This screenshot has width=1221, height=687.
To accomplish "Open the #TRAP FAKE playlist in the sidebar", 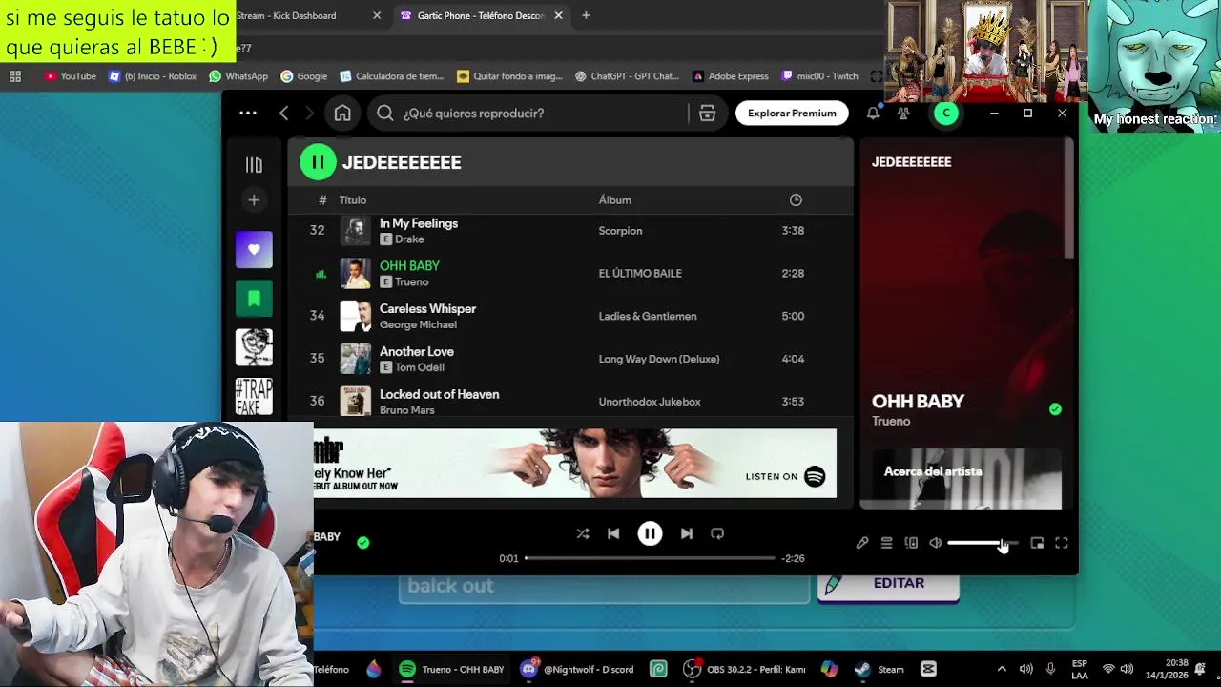I will pos(254,396).
